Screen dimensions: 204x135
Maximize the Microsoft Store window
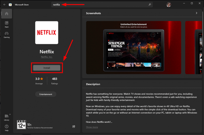click(192, 3)
